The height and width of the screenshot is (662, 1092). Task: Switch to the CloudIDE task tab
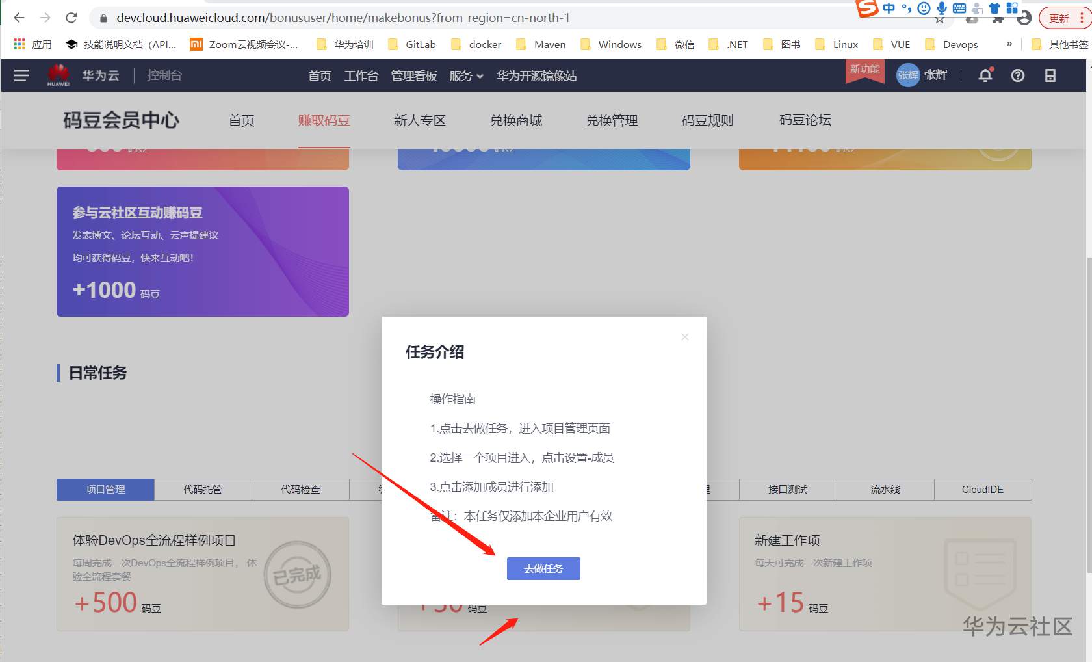pyautogui.click(x=983, y=490)
